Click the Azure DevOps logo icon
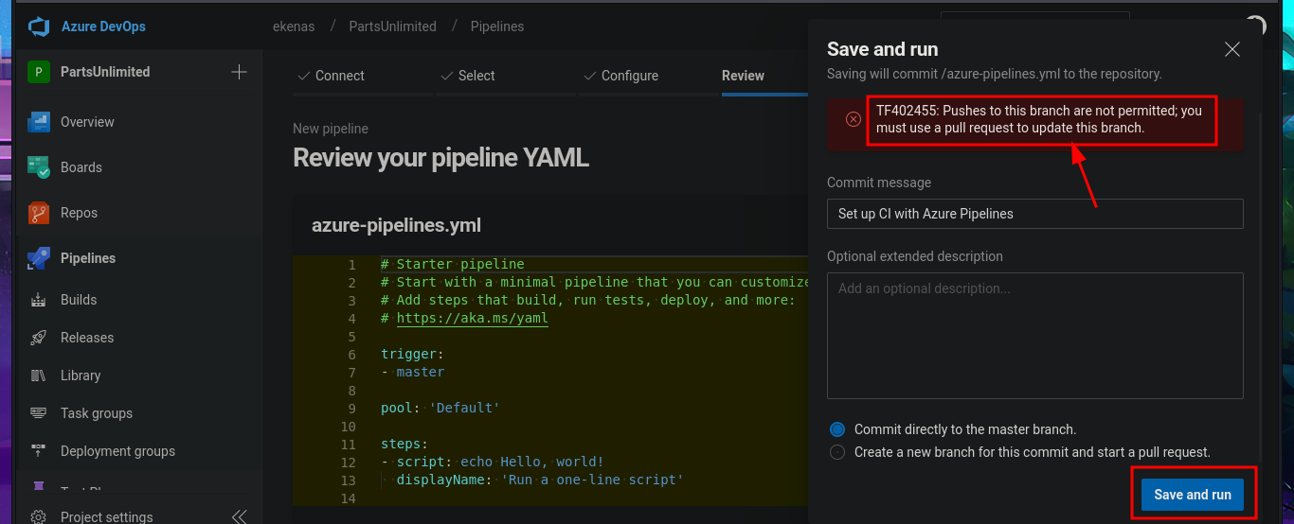The width and height of the screenshot is (1294, 524). pyautogui.click(x=39, y=26)
